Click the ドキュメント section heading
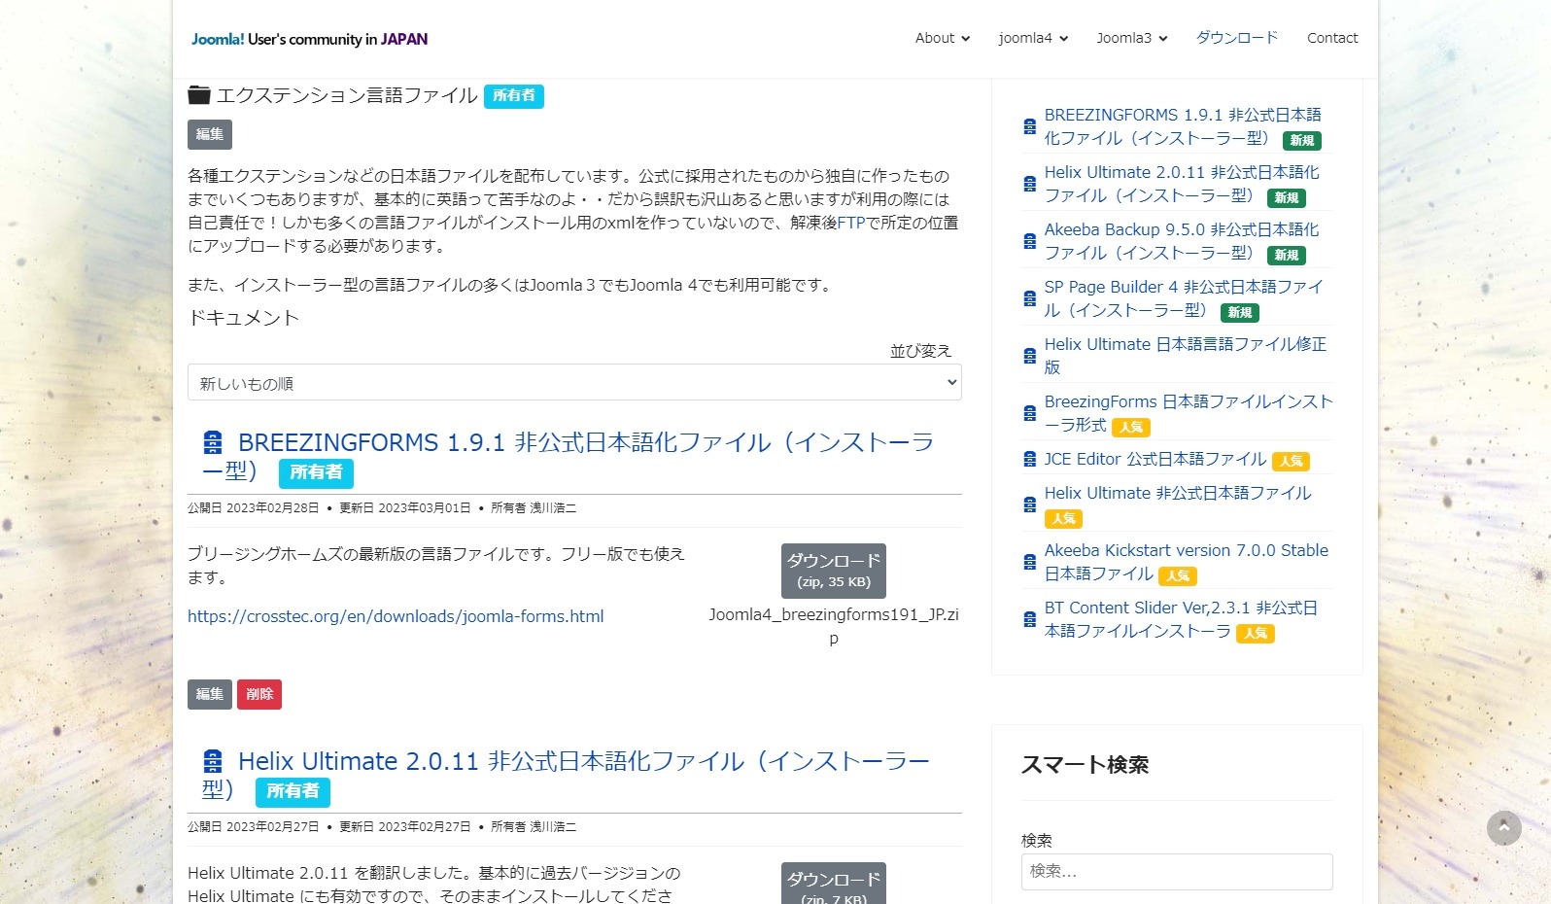Screen dimensions: 1551x904 (x=243, y=318)
